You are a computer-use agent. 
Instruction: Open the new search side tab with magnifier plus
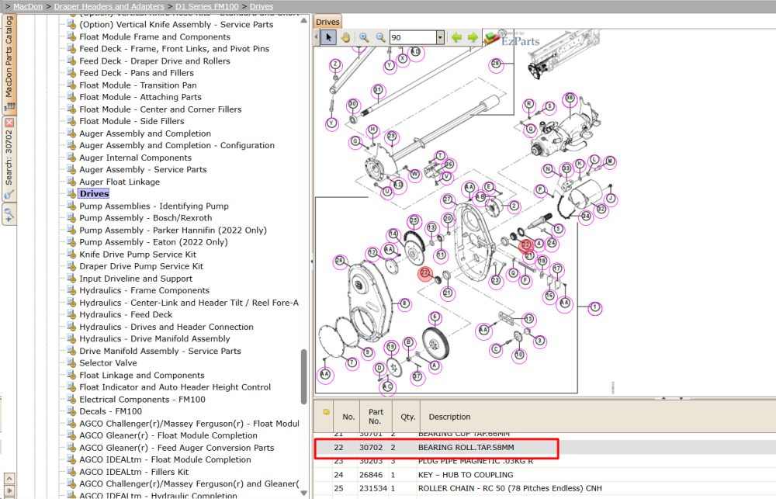(9, 215)
